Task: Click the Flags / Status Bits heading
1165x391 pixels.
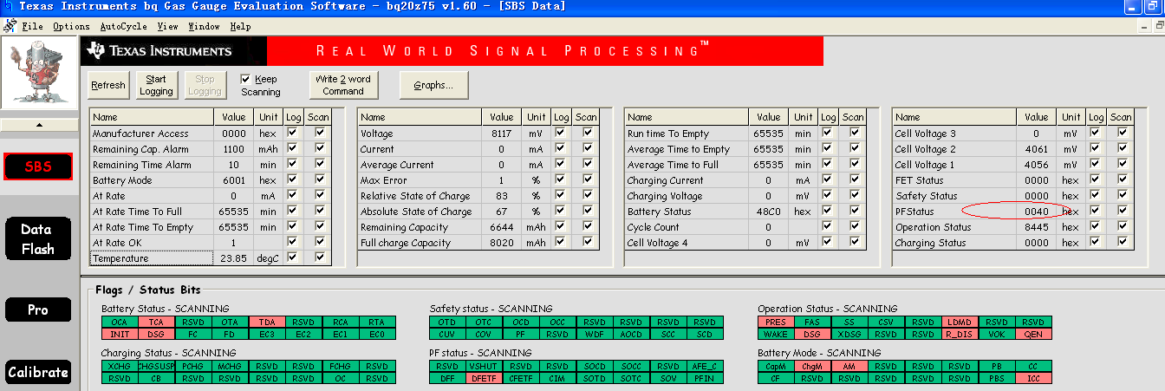Action: [147, 290]
